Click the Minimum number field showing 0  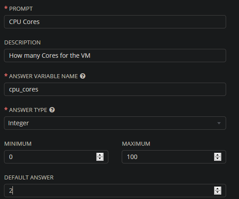(x=56, y=157)
